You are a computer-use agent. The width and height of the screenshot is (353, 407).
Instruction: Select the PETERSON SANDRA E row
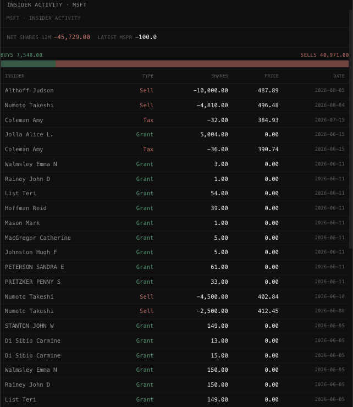(x=175, y=267)
